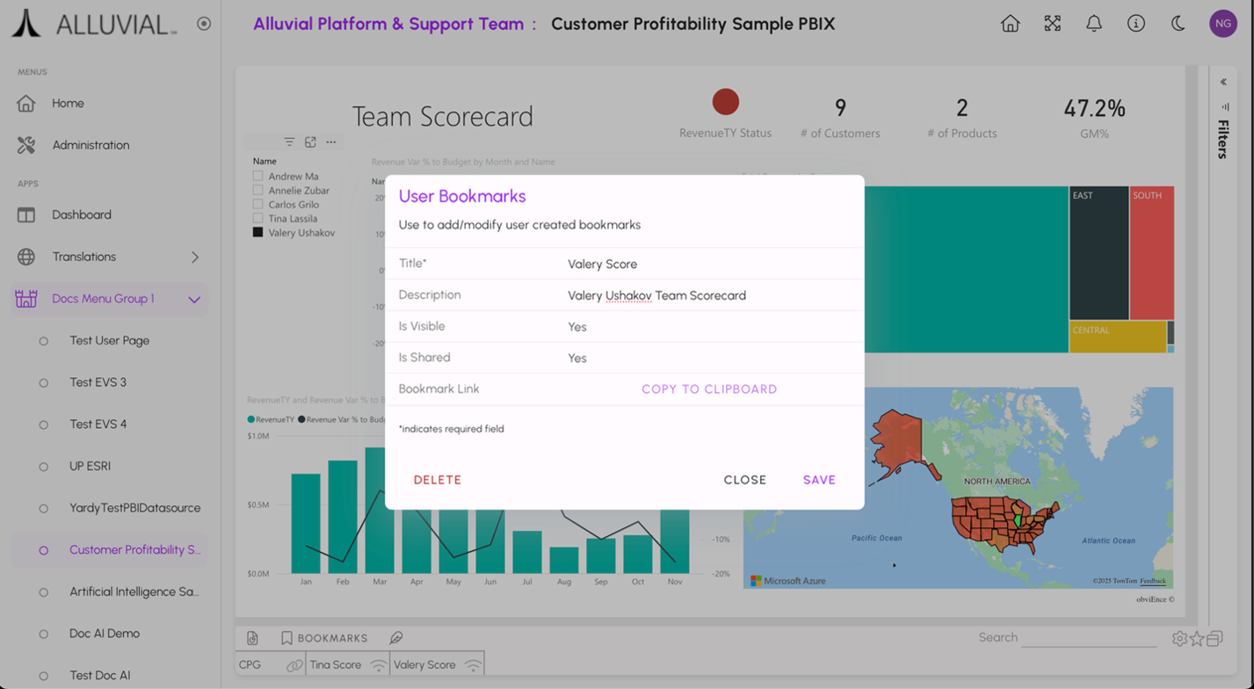1254x689 pixels.
Task: Open the Tina Score bookmark tab
Action: (x=336, y=665)
